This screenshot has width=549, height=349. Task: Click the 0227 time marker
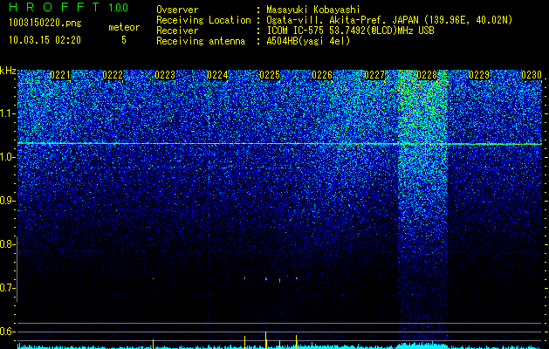pyautogui.click(x=374, y=75)
